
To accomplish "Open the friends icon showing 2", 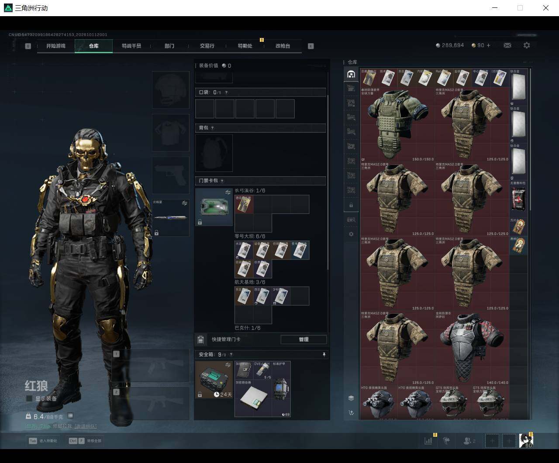I will click(469, 441).
